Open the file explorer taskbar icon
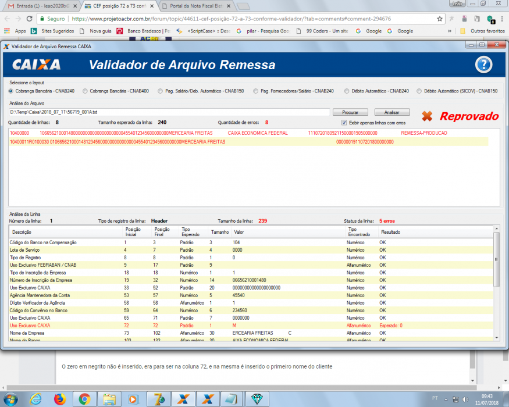Image resolution: width=509 pixels, height=407 pixels. tap(109, 399)
